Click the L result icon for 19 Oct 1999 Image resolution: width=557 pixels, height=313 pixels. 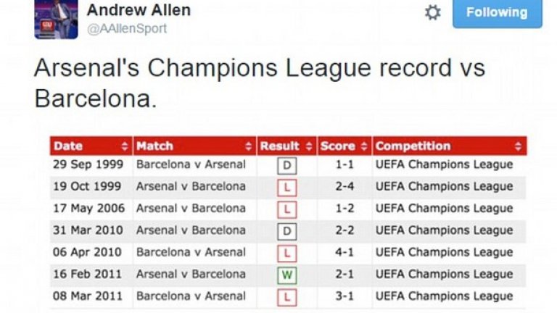288,188
